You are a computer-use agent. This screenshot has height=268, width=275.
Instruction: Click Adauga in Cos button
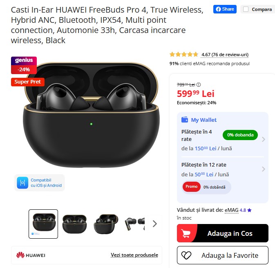[223, 233]
